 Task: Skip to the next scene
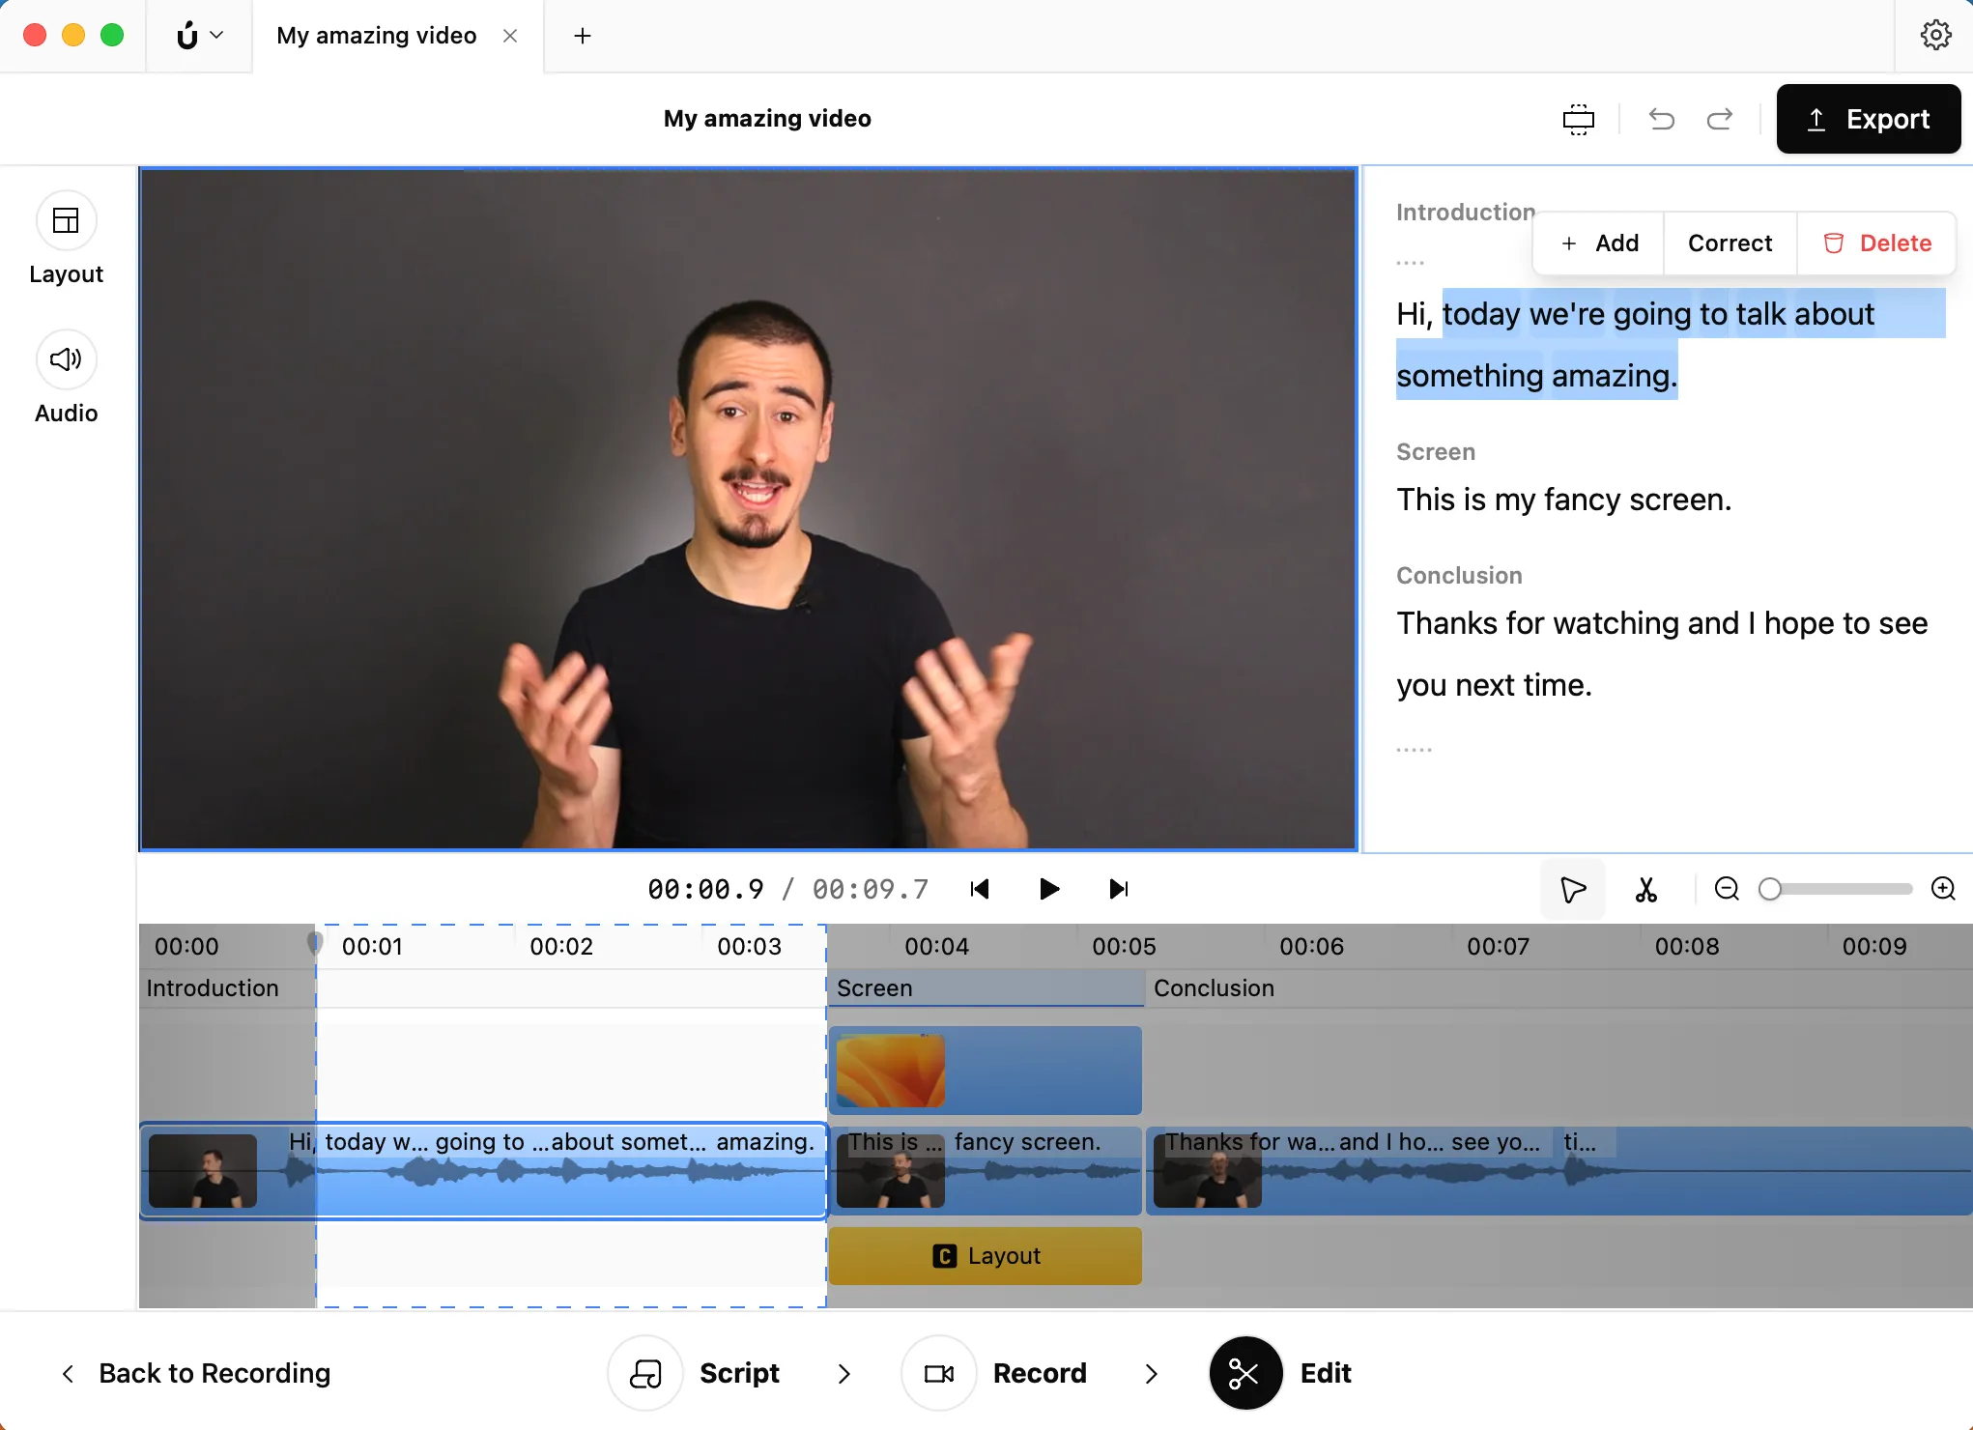pyautogui.click(x=1118, y=889)
